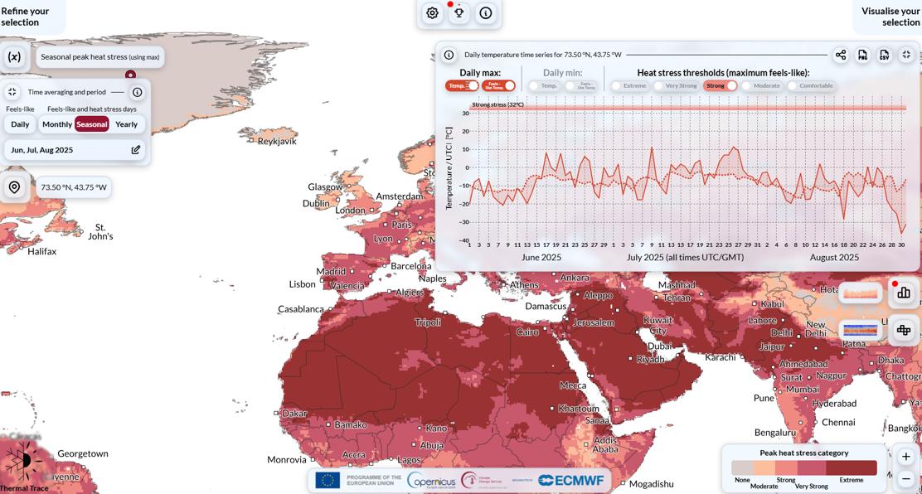Click the (x) variable icon
Viewport: 922px width, 494px height.
[x=13, y=56]
